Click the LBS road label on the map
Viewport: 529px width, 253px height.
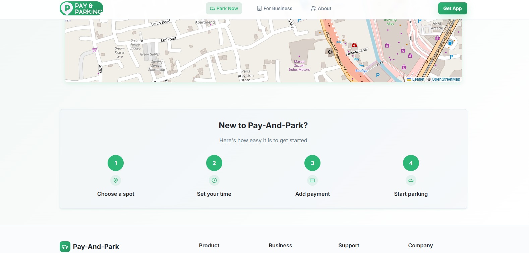click(x=168, y=39)
